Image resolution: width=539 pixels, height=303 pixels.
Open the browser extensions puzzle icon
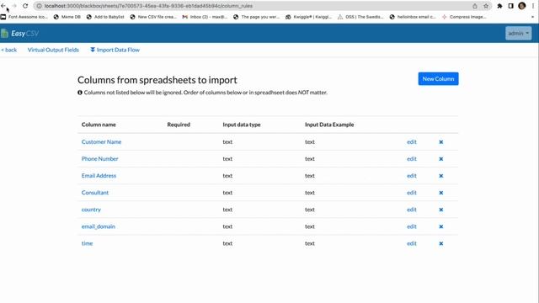tap(499, 6)
